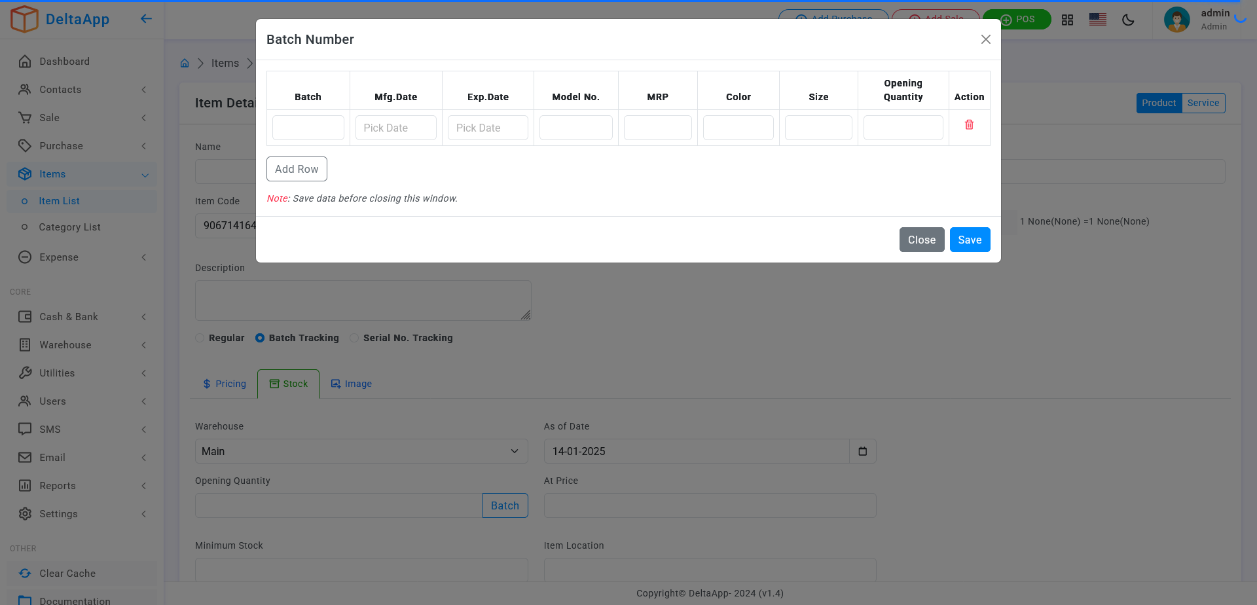Viewport: 1257px width, 605px height.
Task: Change language via the US flag icon
Action: tap(1098, 20)
